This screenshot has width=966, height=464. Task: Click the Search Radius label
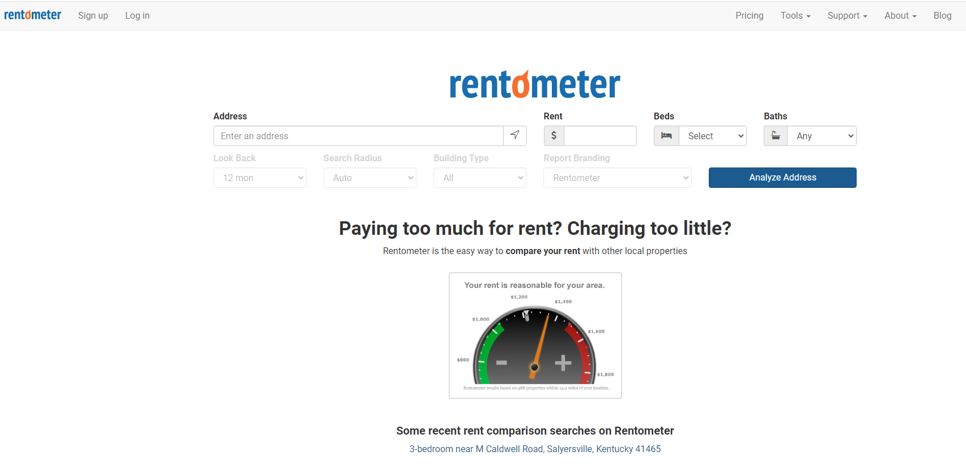pyautogui.click(x=352, y=158)
